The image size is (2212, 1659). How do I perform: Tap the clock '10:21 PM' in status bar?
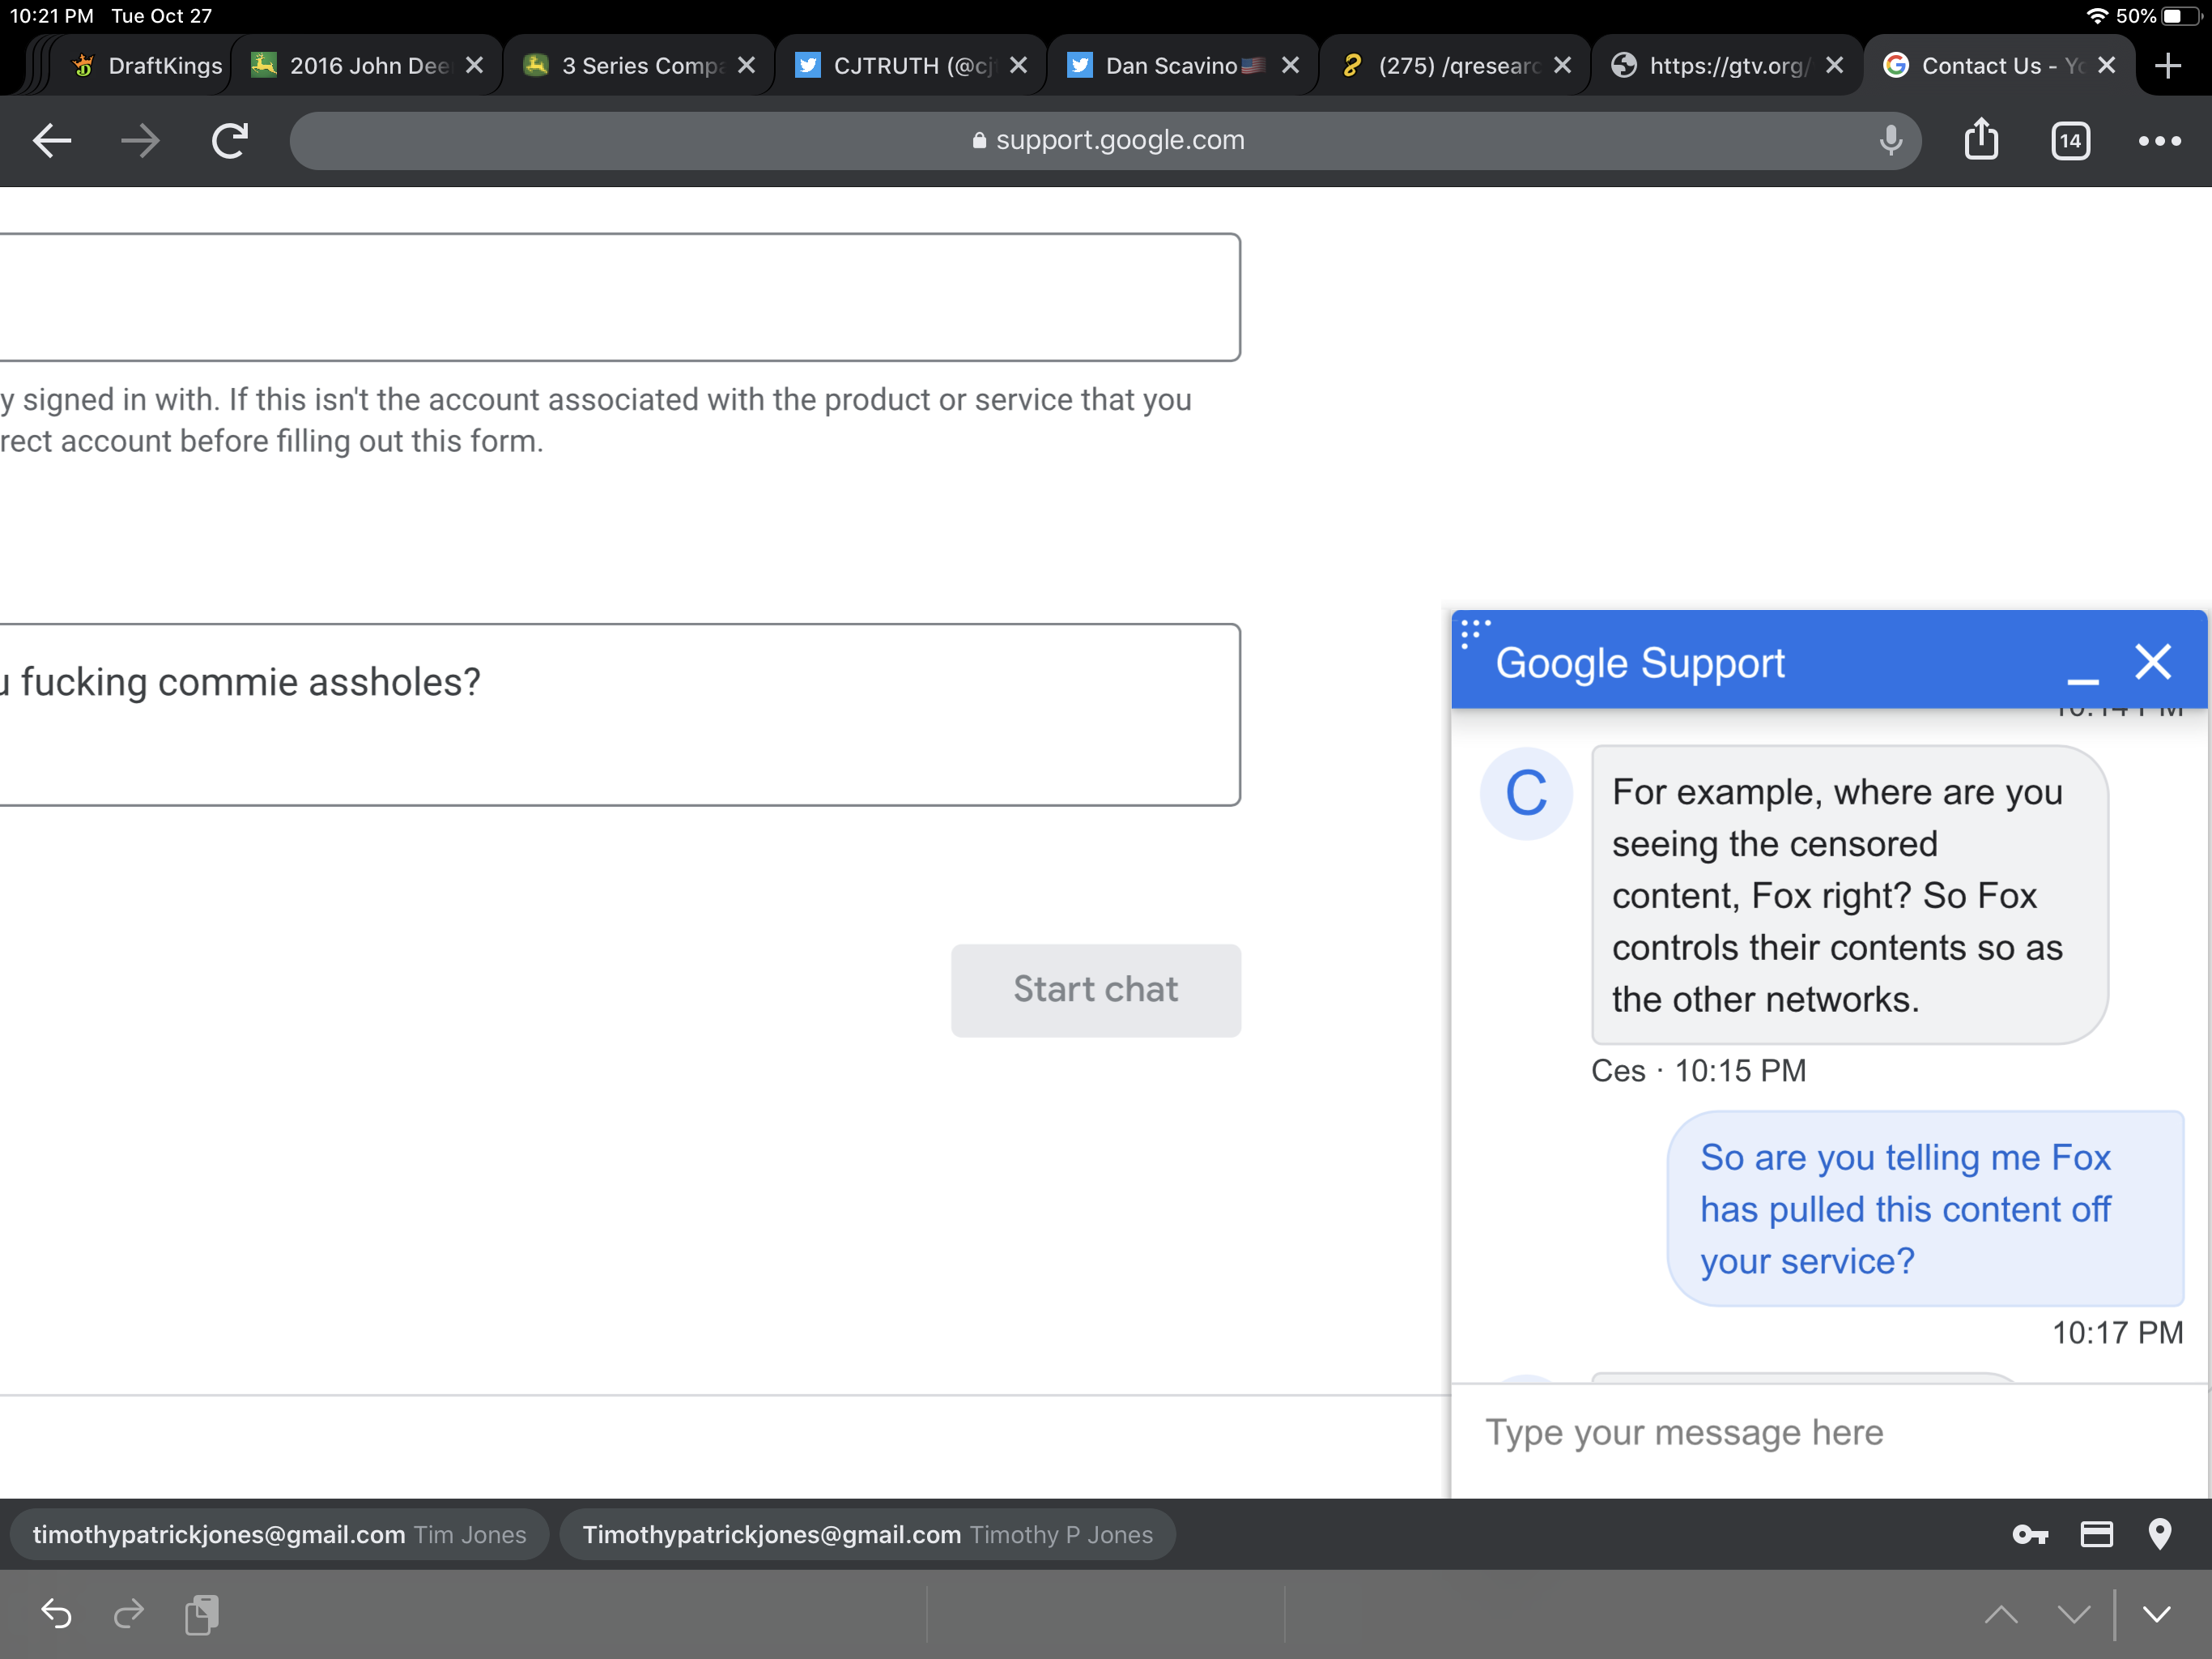[51, 16]
